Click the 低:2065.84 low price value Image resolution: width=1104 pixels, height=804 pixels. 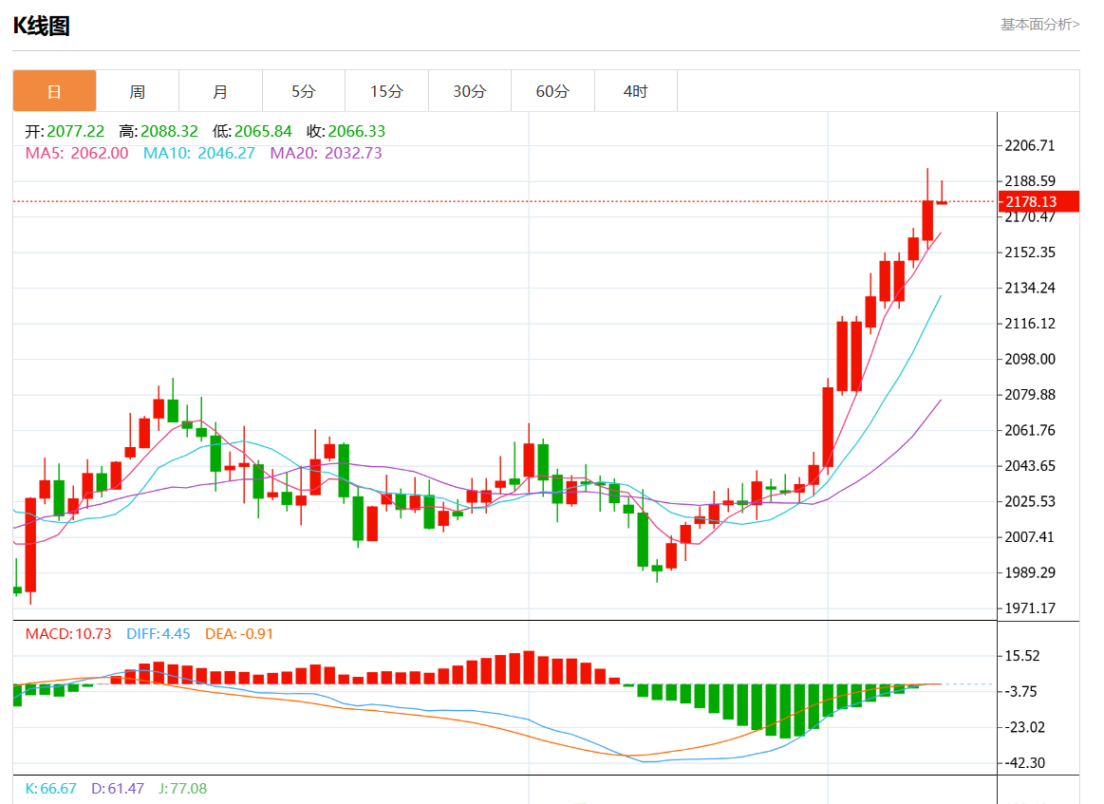point(253,131)
